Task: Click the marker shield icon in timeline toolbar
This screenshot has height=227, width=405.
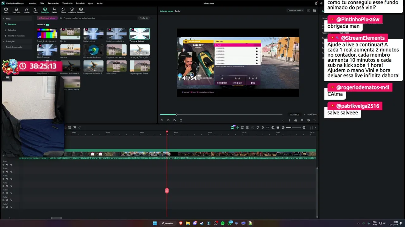Action: pos(258,127)
